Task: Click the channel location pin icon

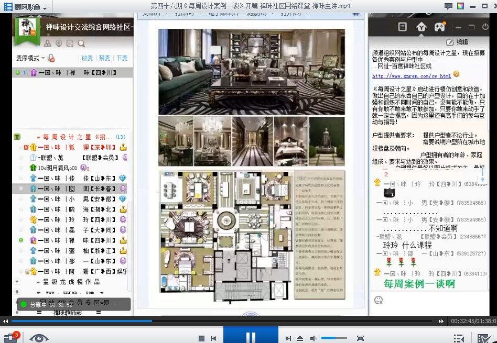Action: [x=59, y=43]
